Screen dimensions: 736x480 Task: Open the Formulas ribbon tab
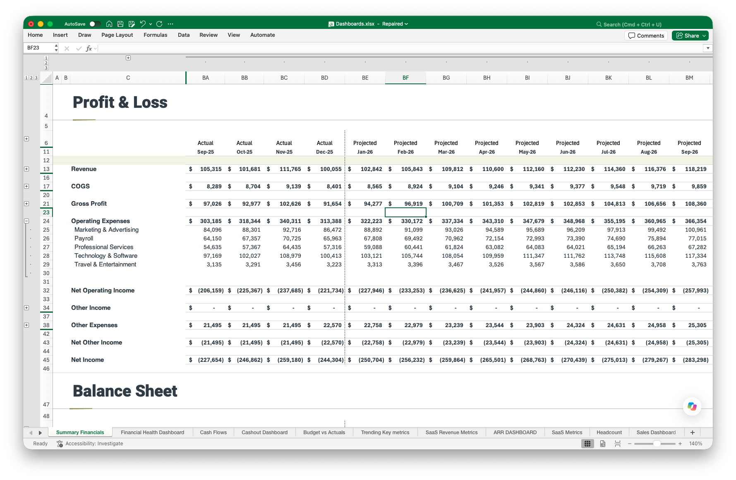coord(156,35)
